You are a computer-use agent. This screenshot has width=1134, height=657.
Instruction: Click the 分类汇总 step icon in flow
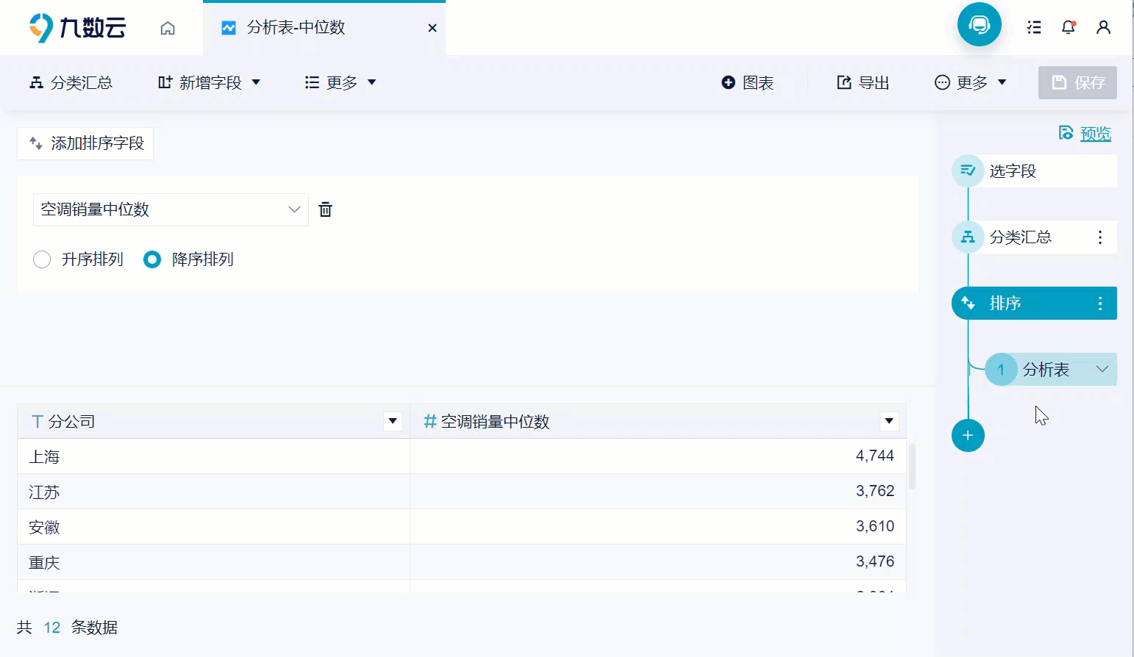pos(968,237)
